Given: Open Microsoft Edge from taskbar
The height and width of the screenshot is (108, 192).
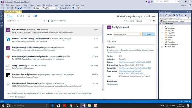Looking at the screenshot, I should click(x=52, y=105).
